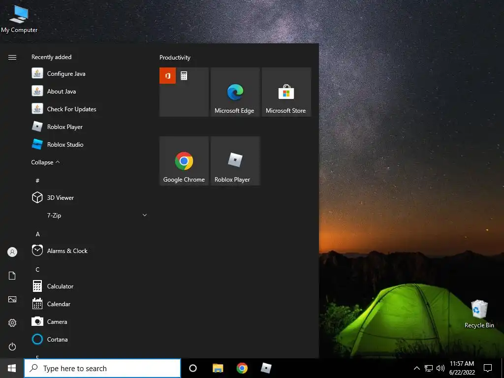Viewport: 504px width, 378px height.
Task: Open Cortana circle on taskbar
Action: point(193,368)
